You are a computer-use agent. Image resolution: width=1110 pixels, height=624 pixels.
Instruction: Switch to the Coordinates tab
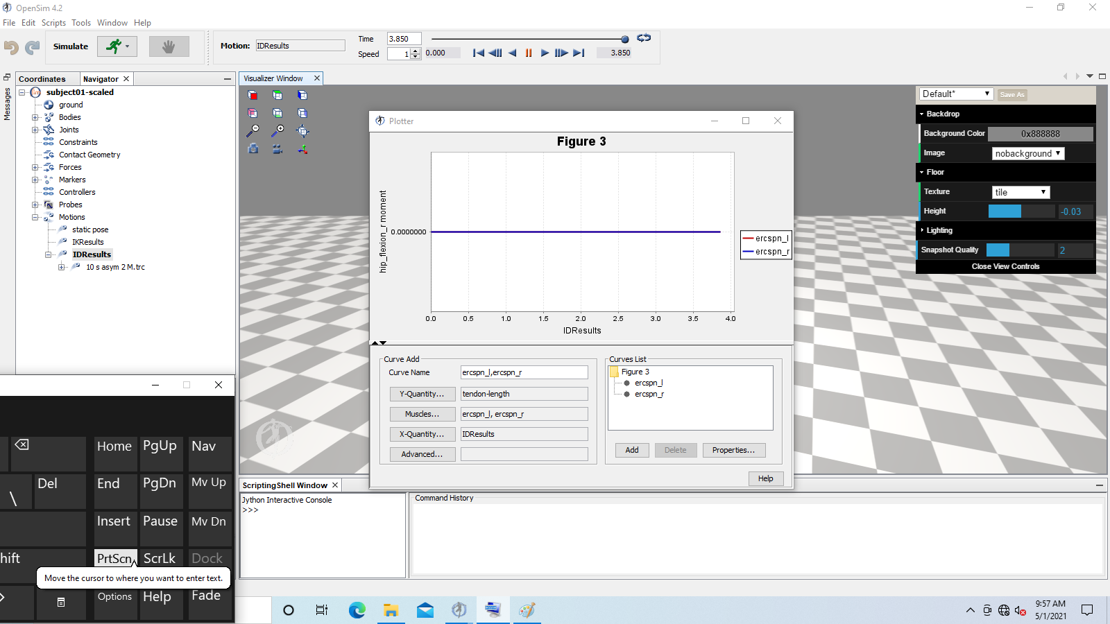click(42, 79)
